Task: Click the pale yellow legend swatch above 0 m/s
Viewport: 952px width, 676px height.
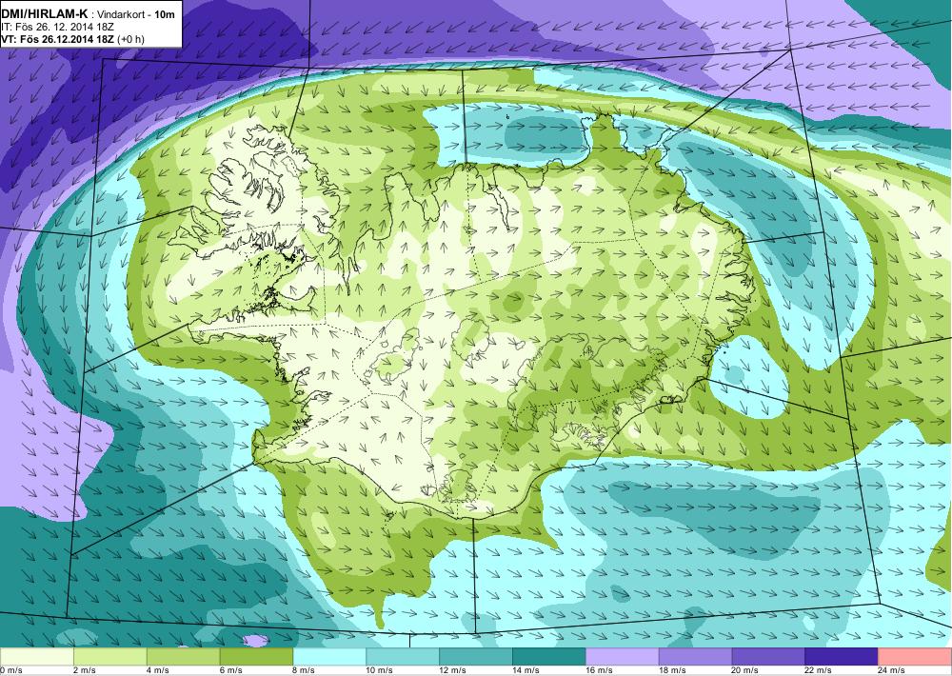Action: point(36,657)
